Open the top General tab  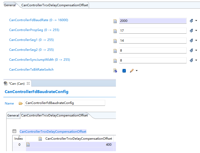coord(10,5)
